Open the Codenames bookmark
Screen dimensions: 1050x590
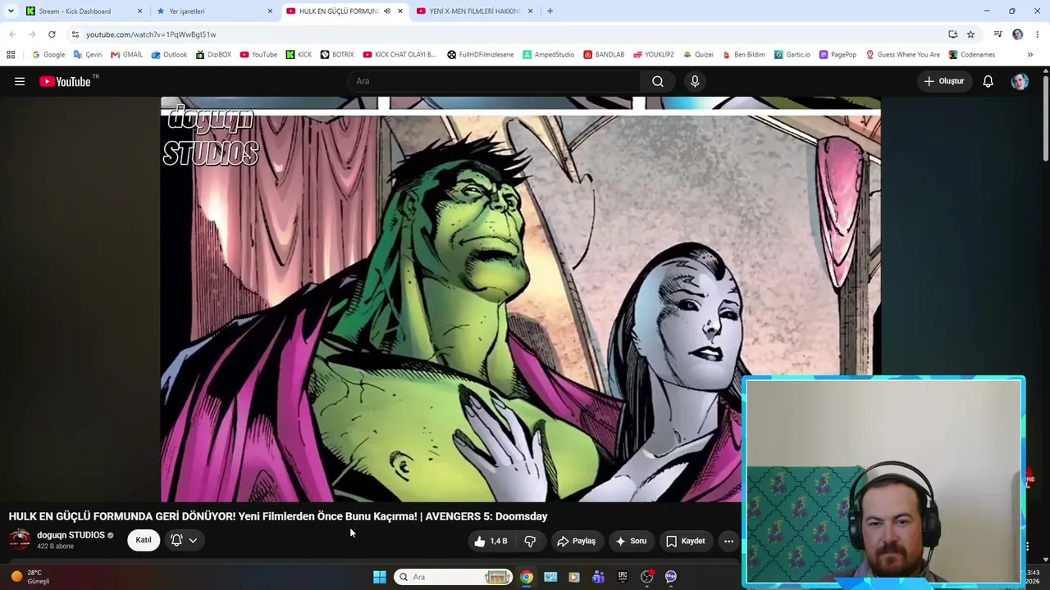pos(972,55)
